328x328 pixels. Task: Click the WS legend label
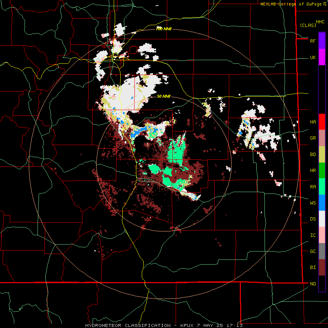pyautogui.click(x=313, y=203)
